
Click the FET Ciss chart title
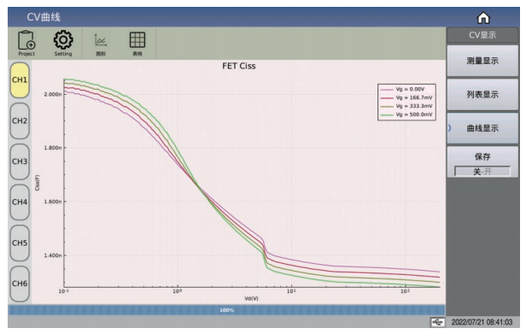(x=239, y=66)
